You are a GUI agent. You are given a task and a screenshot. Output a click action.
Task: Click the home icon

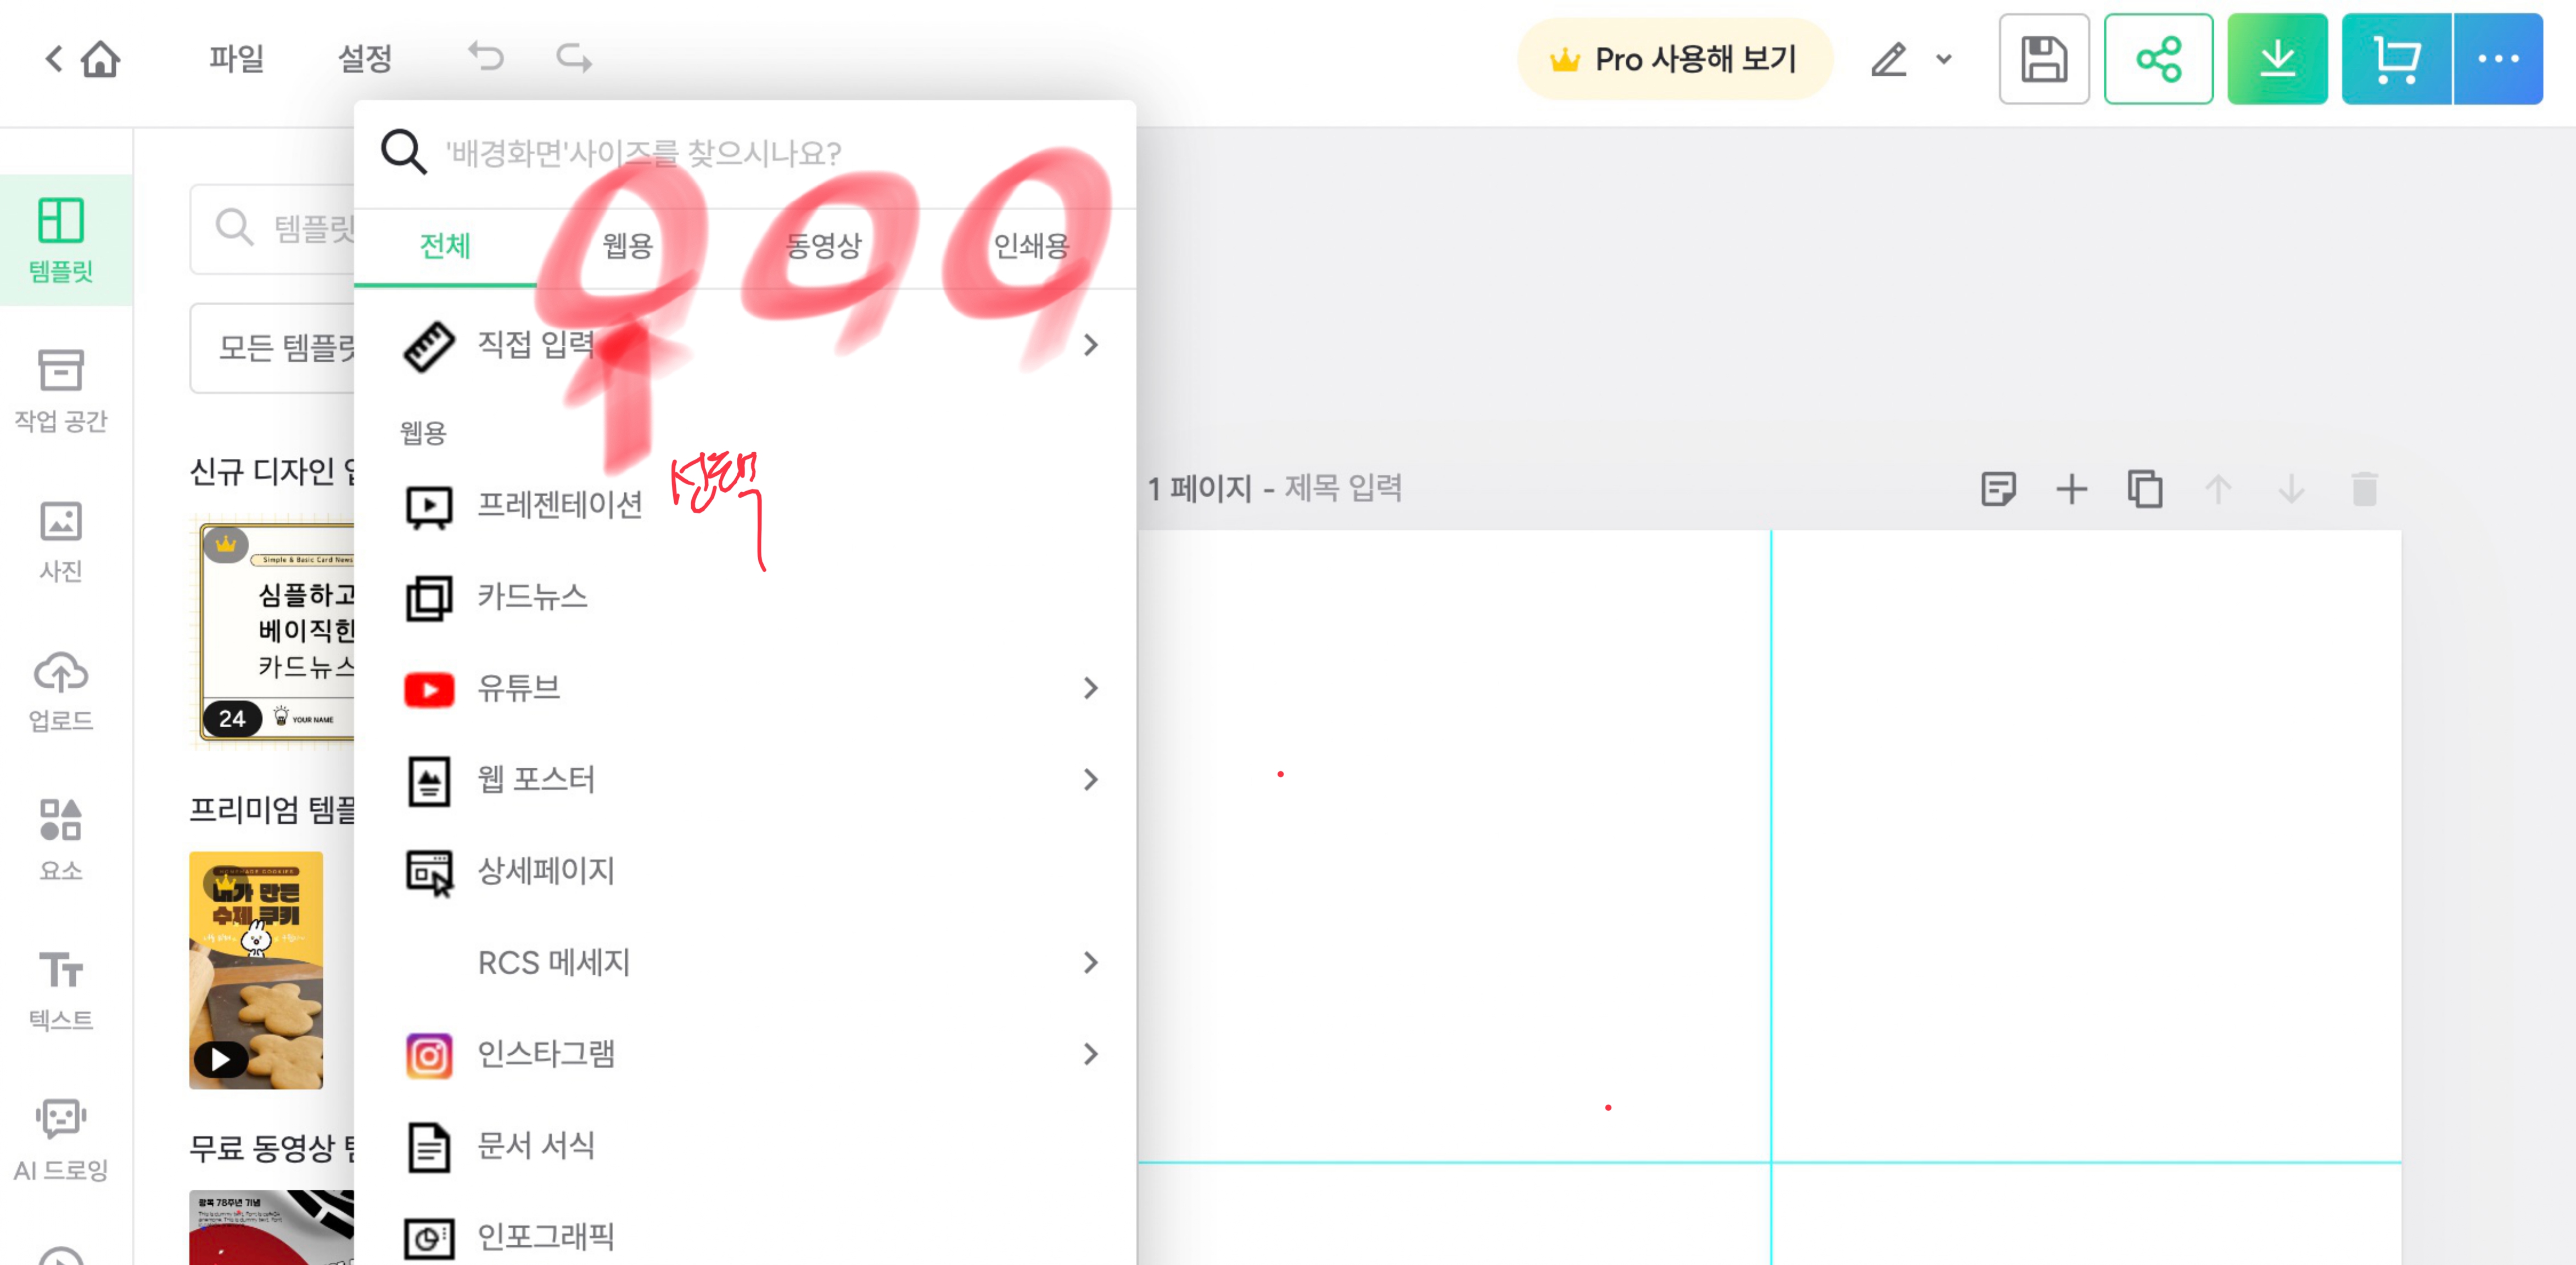100,59
